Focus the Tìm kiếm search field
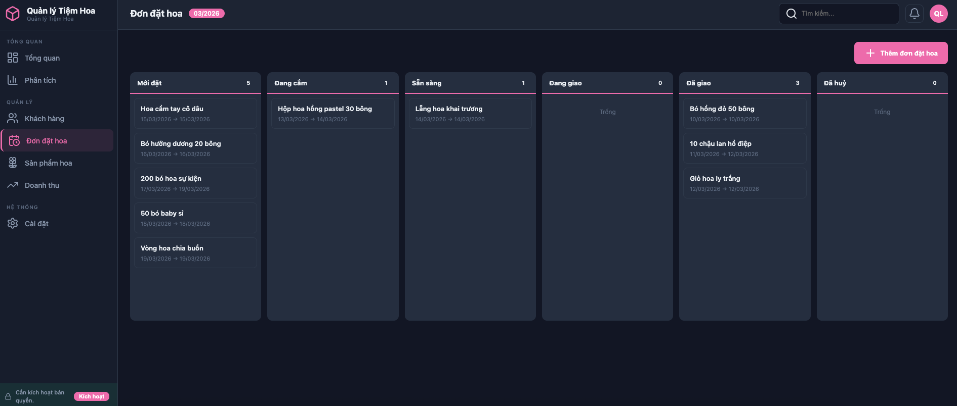The width and height of the screenshot is (957, 406). click(x=845, y=14)
